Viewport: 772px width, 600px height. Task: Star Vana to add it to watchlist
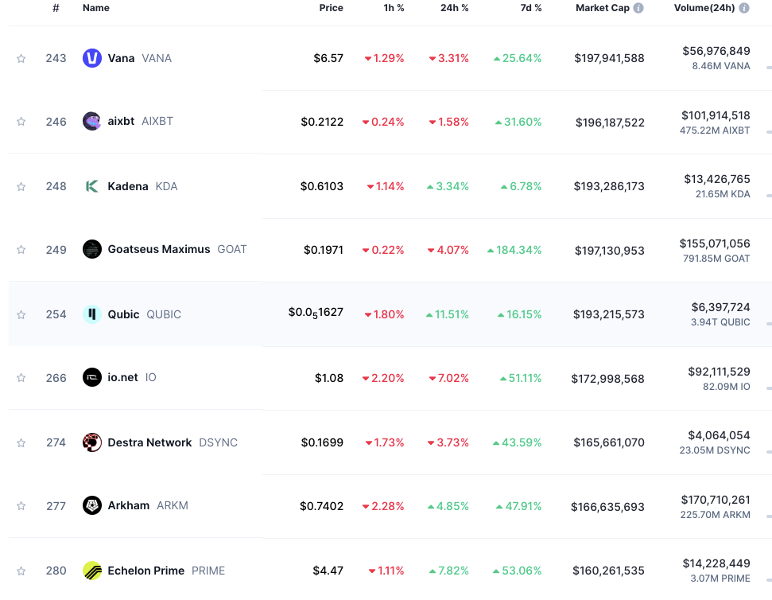(x=21, y=57)
